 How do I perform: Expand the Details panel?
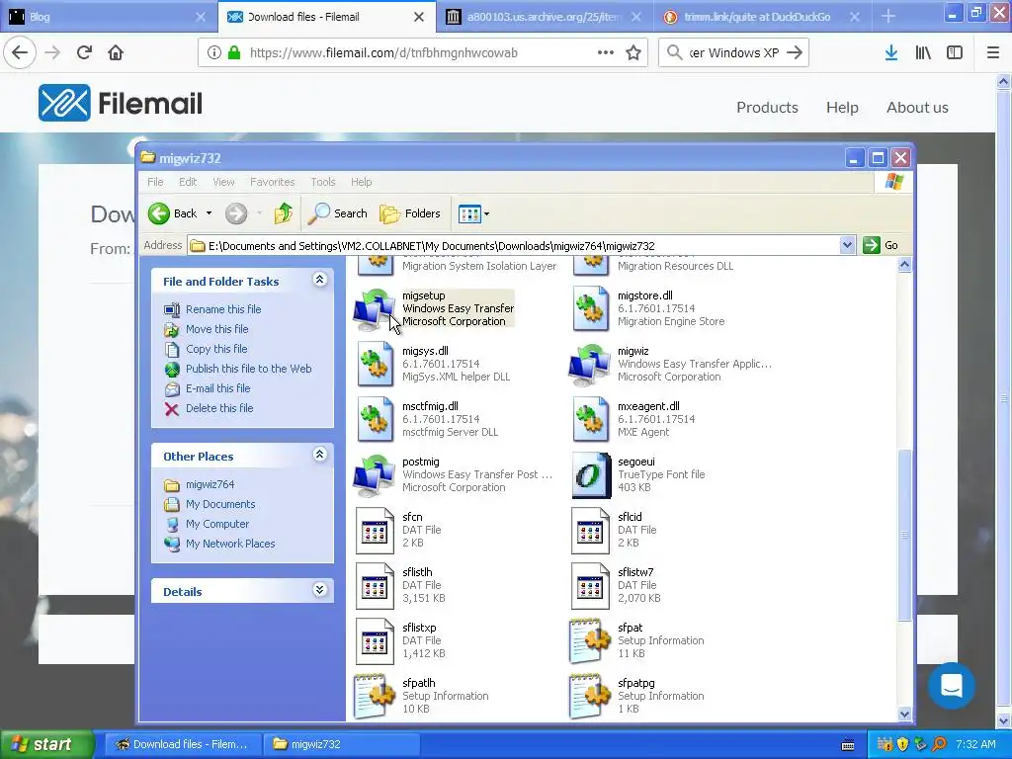(319, 590)
